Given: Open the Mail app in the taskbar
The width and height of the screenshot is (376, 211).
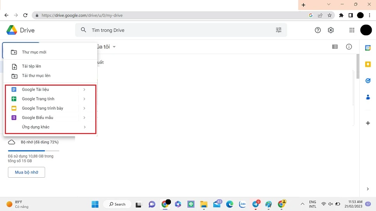Looking at the screenshot, I should click(x=217, y=204).
